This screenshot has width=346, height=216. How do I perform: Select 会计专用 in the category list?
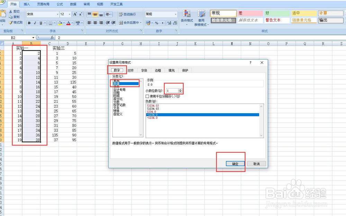[x=119, y=90]
